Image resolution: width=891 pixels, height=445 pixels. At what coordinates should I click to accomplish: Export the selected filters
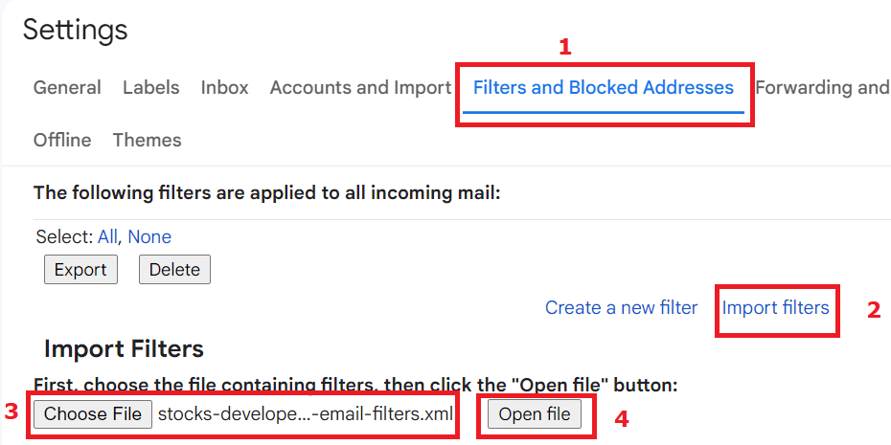pyautogui.click(x=80, y=270)
